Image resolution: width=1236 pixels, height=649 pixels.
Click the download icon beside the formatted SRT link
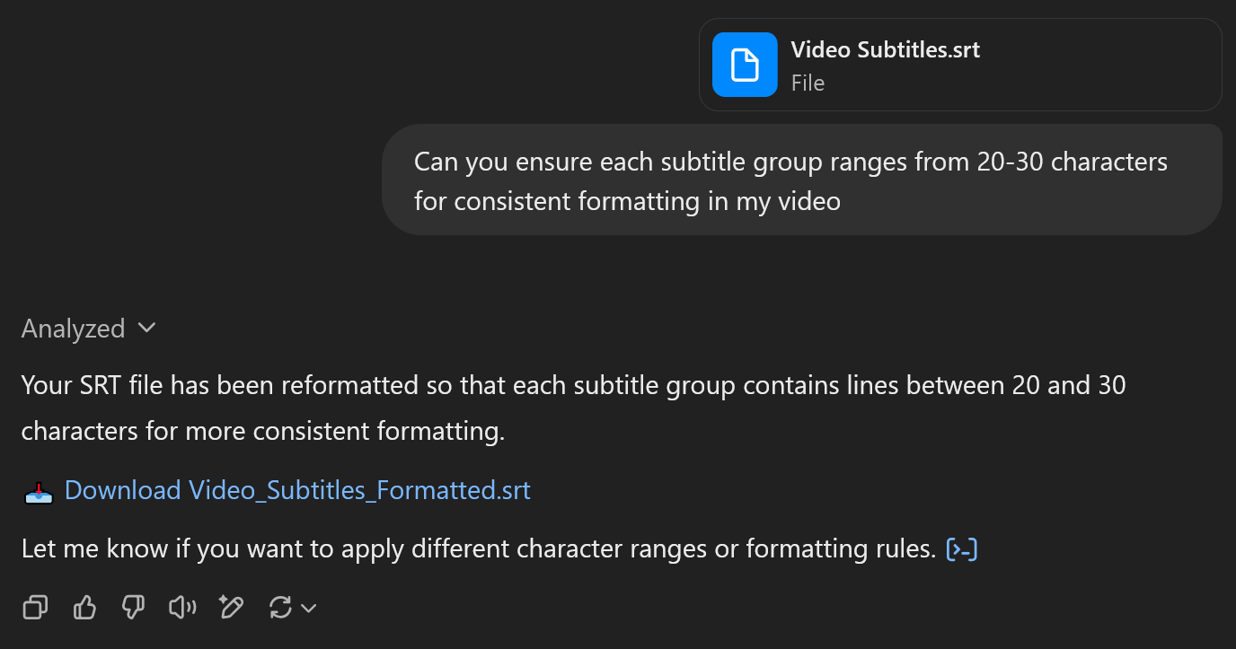click(38, 491)
